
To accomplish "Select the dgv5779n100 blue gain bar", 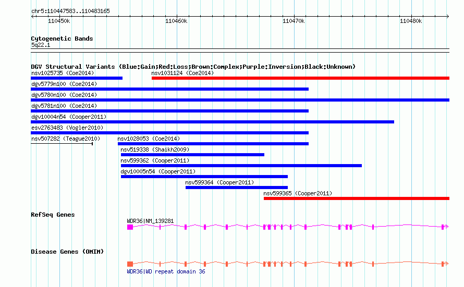I will click(x=169, y=89).
